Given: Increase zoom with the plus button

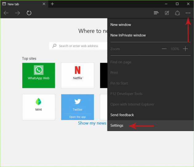Looking at the screenshot, I should pyautogui.click(x=185, y=49).
